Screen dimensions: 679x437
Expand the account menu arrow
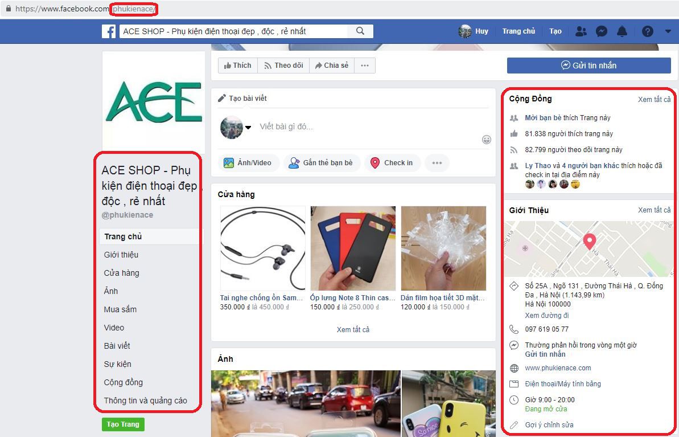tap(668, 31)
